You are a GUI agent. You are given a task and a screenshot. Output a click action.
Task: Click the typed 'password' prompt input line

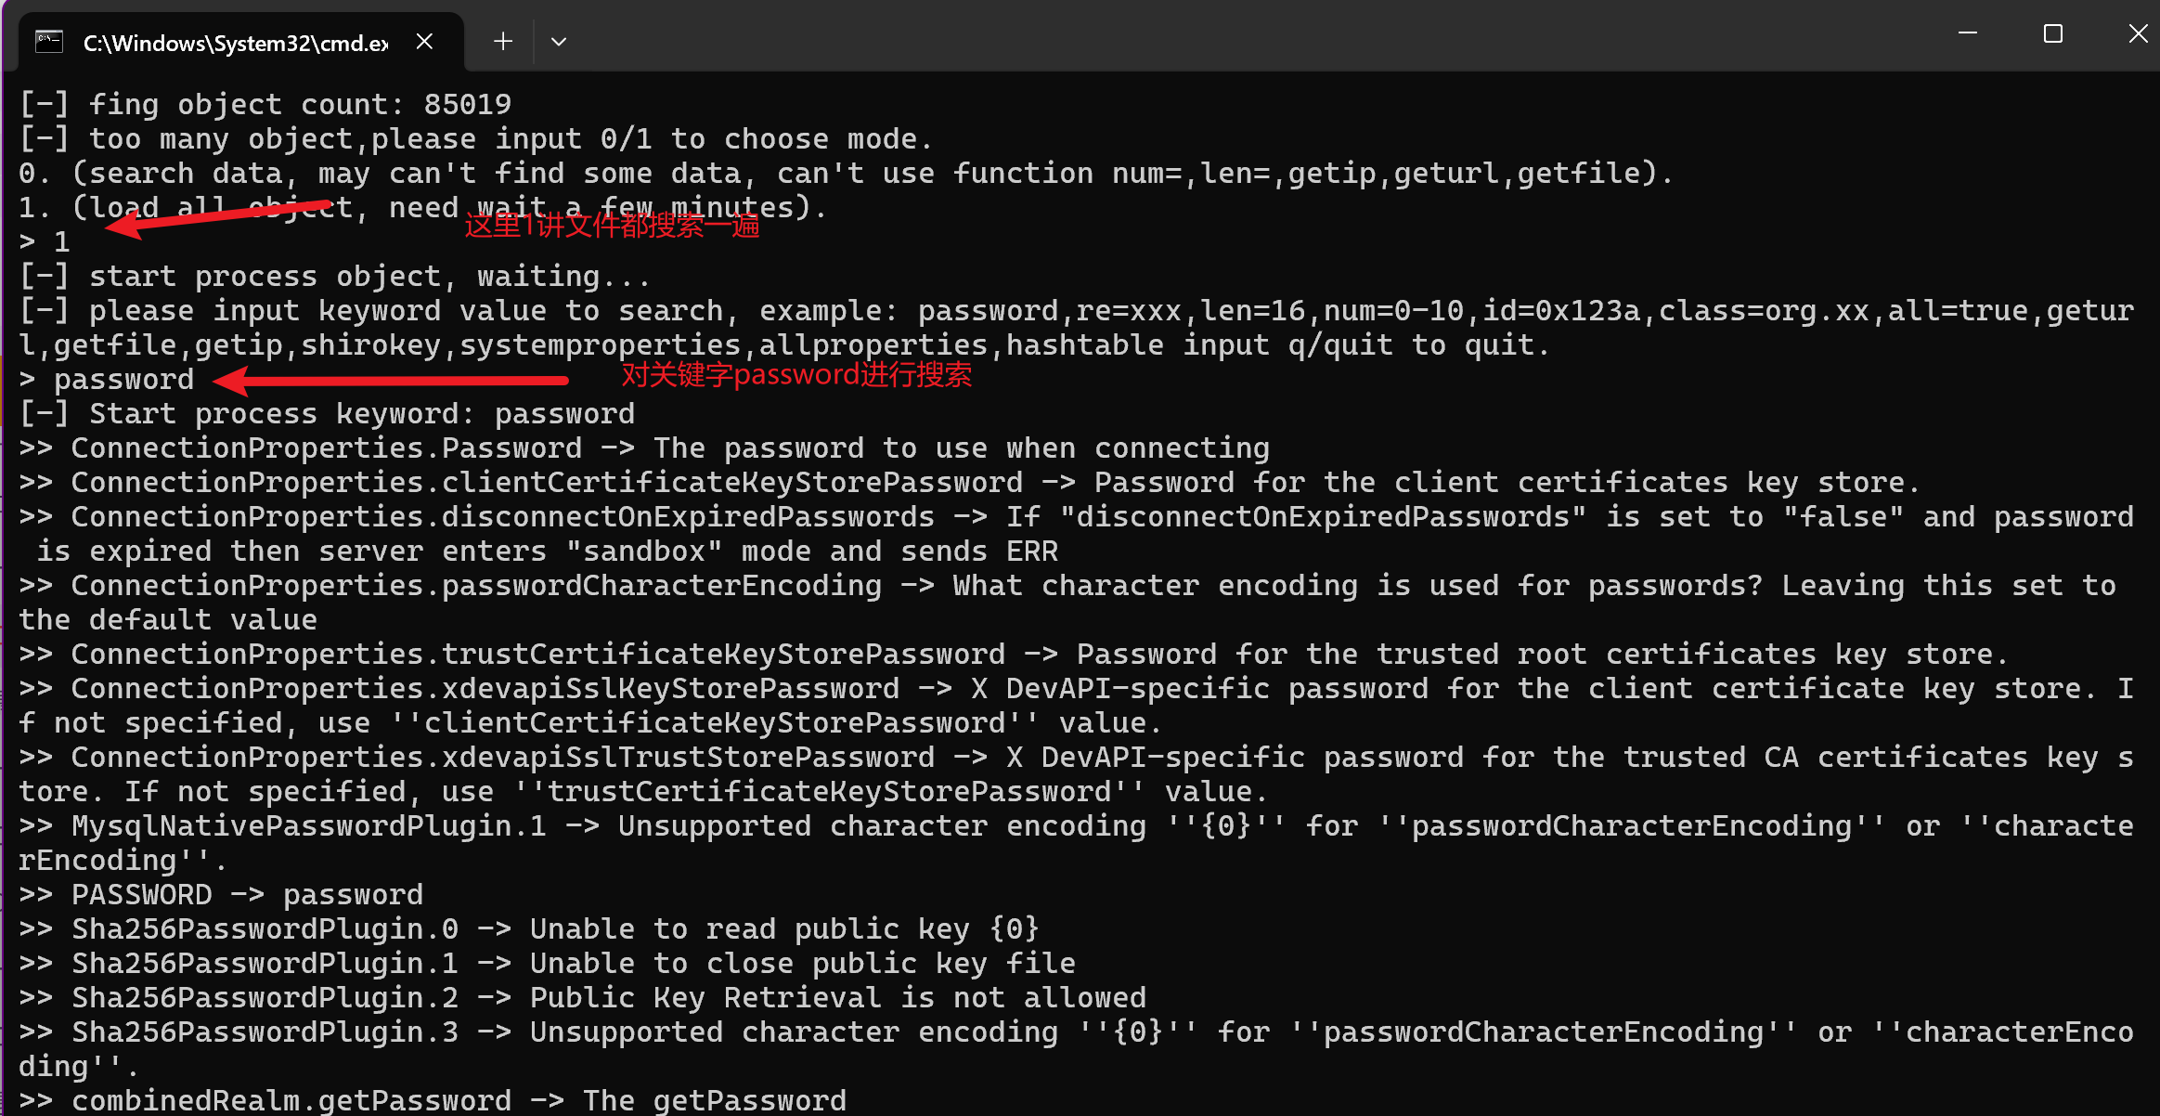pos(123,380)
